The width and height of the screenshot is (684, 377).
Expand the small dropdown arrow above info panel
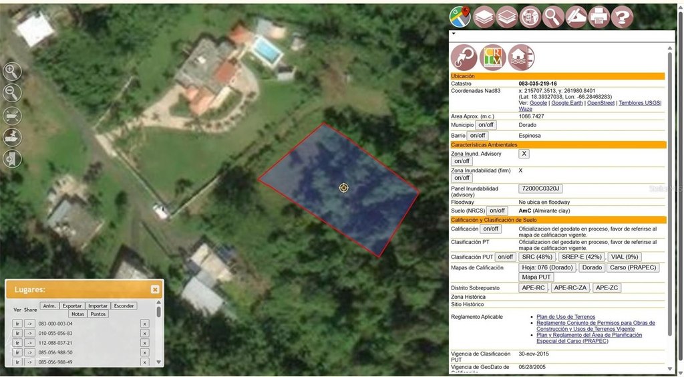(454, 33)
